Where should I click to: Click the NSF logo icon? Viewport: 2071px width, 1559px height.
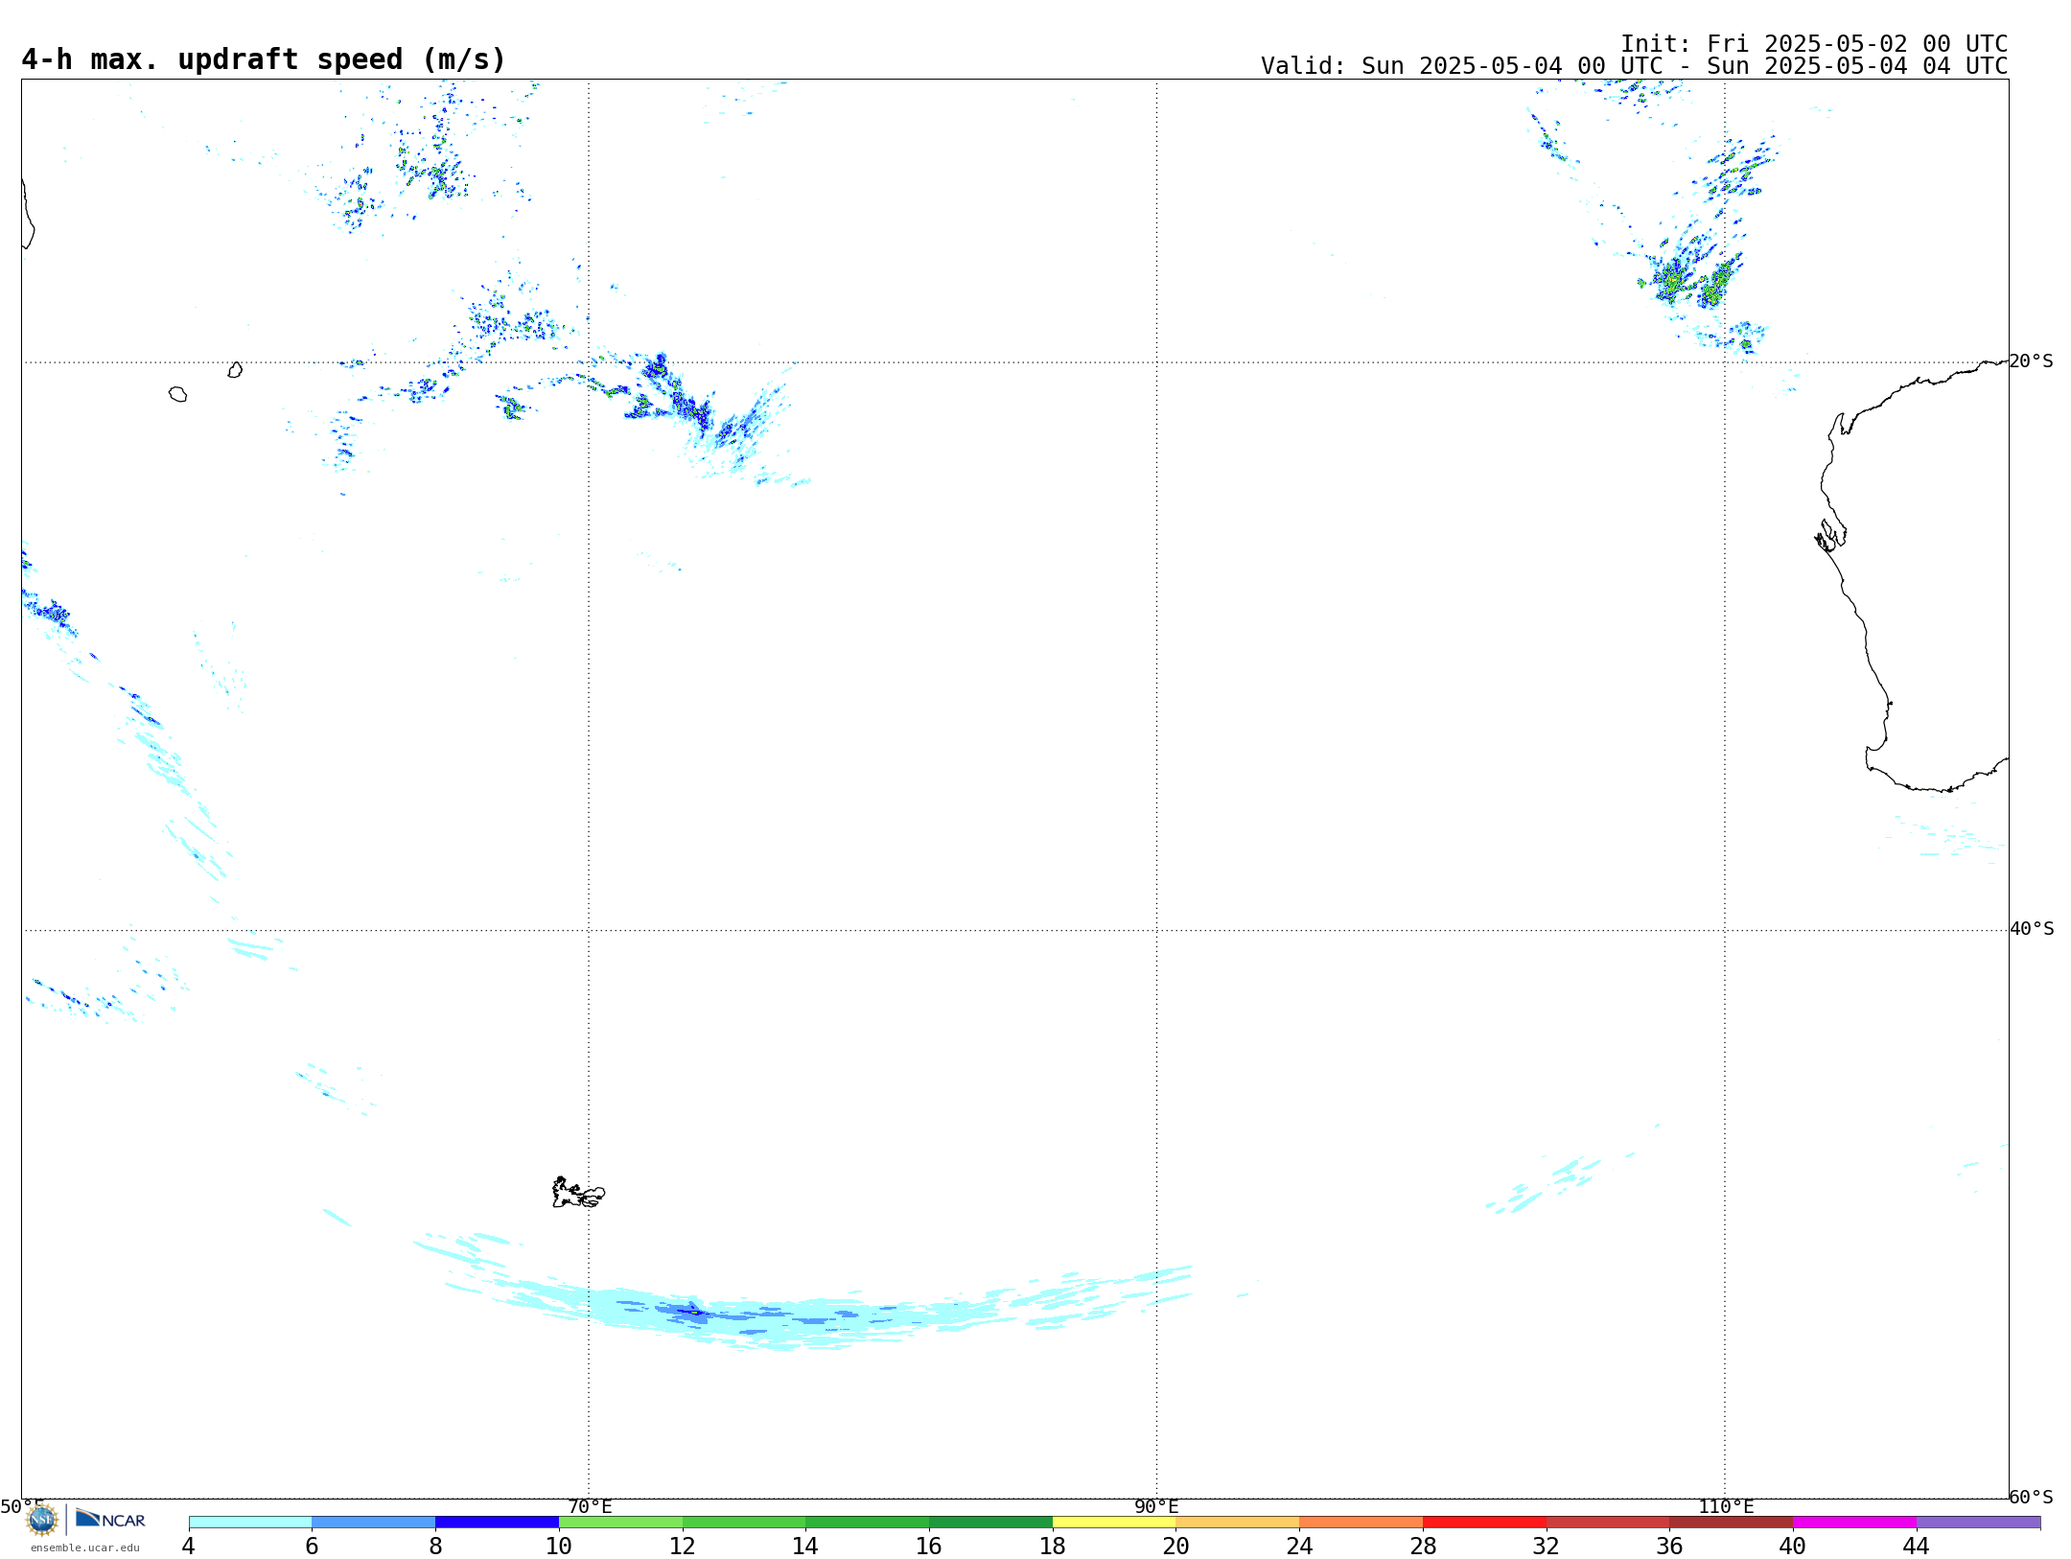coord(42,1519)
